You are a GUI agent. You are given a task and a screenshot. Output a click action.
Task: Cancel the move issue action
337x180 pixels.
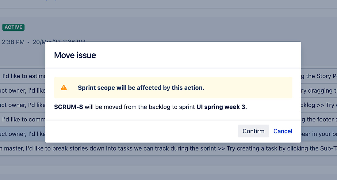pos(283,131)
